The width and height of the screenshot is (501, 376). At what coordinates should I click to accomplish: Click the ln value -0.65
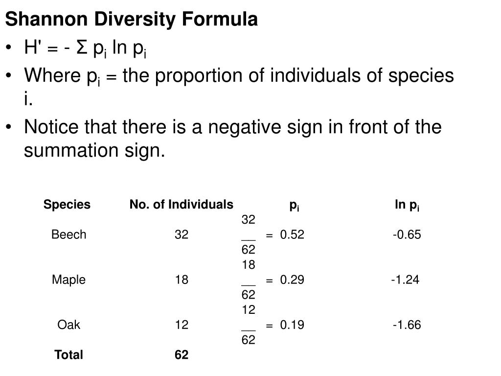pos(407,235)
